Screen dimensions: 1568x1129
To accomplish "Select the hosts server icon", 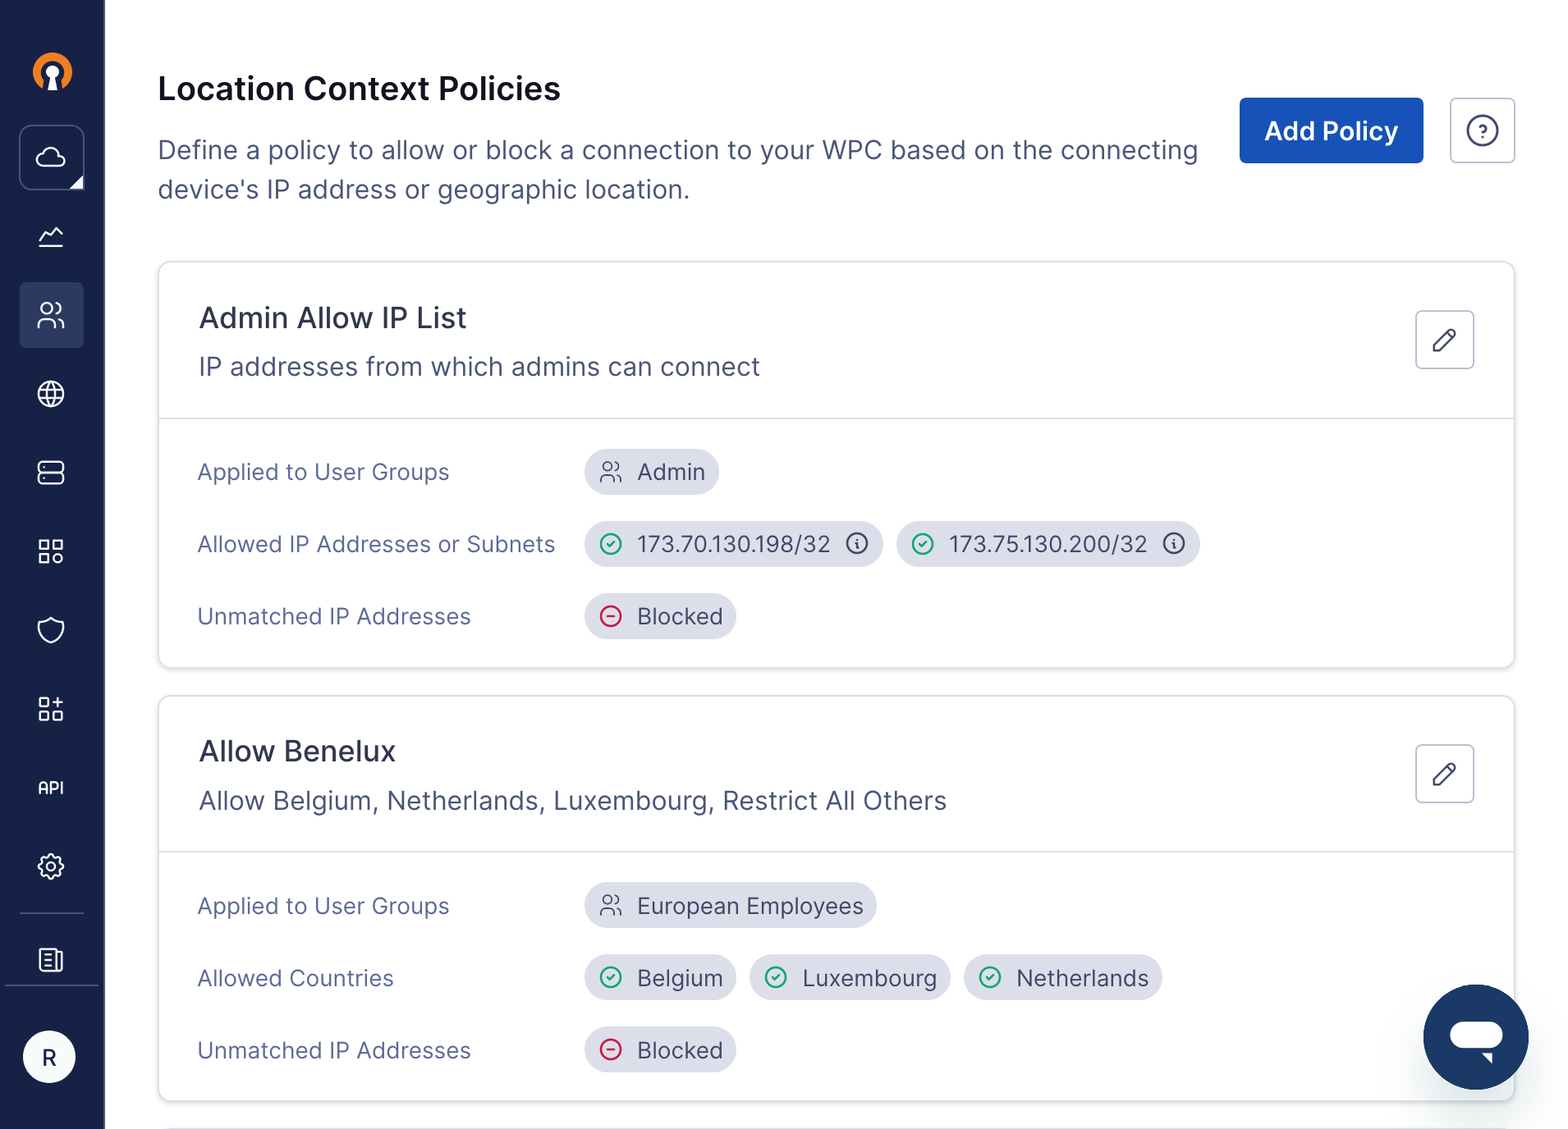I will (x=51, y=473).
